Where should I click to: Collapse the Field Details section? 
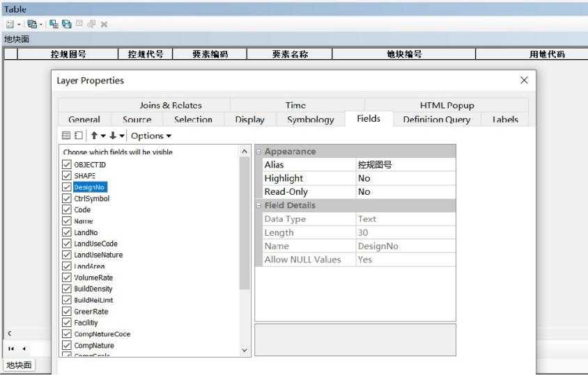(259, 206)
